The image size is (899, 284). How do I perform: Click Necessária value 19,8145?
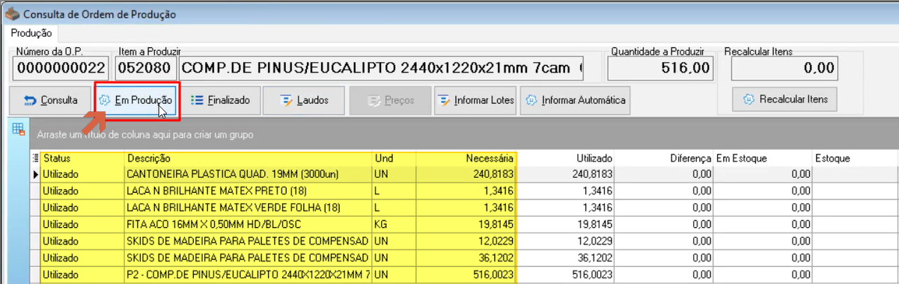click(x=496, y=223)
